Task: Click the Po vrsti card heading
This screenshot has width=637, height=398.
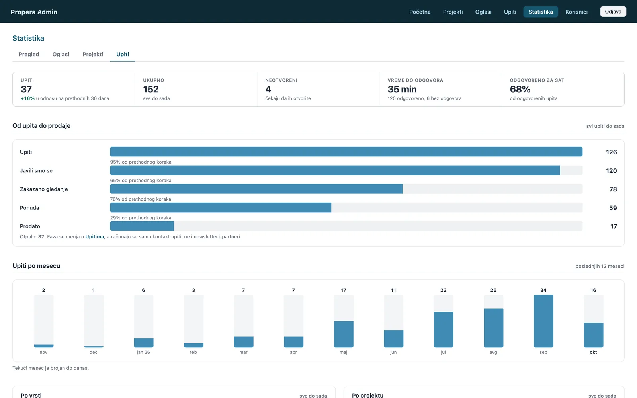Action: (31, 395)
